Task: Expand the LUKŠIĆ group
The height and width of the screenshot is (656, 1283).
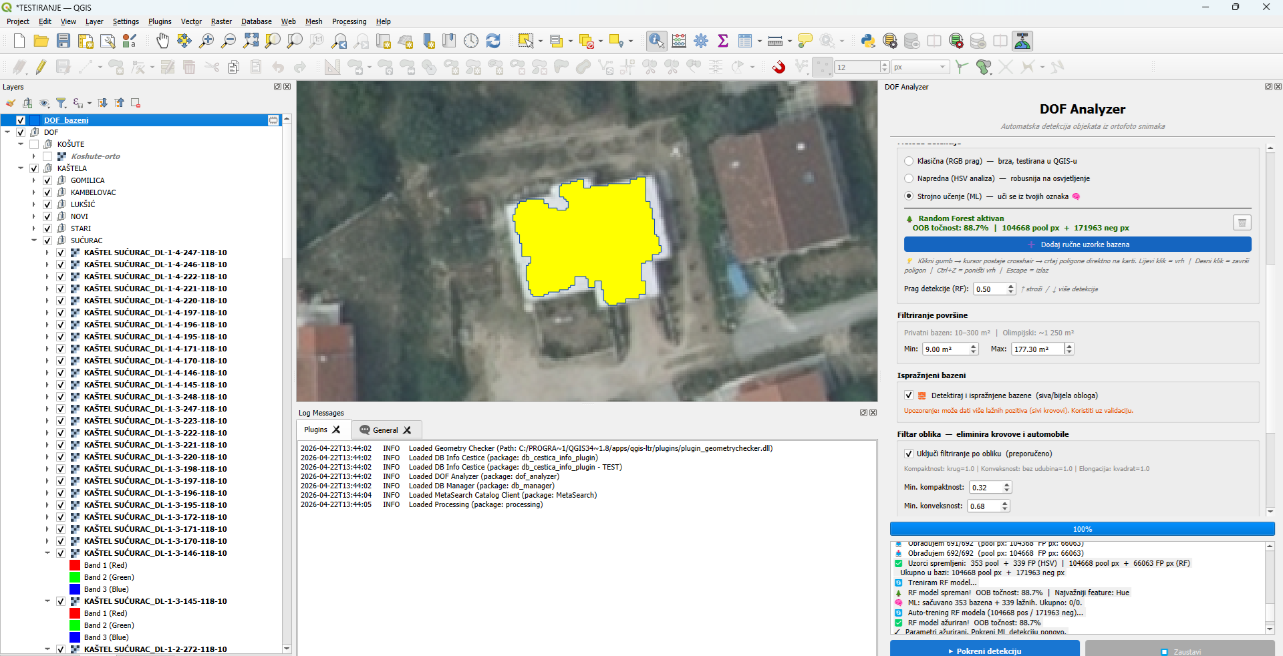Action: [x=34, y=204]
